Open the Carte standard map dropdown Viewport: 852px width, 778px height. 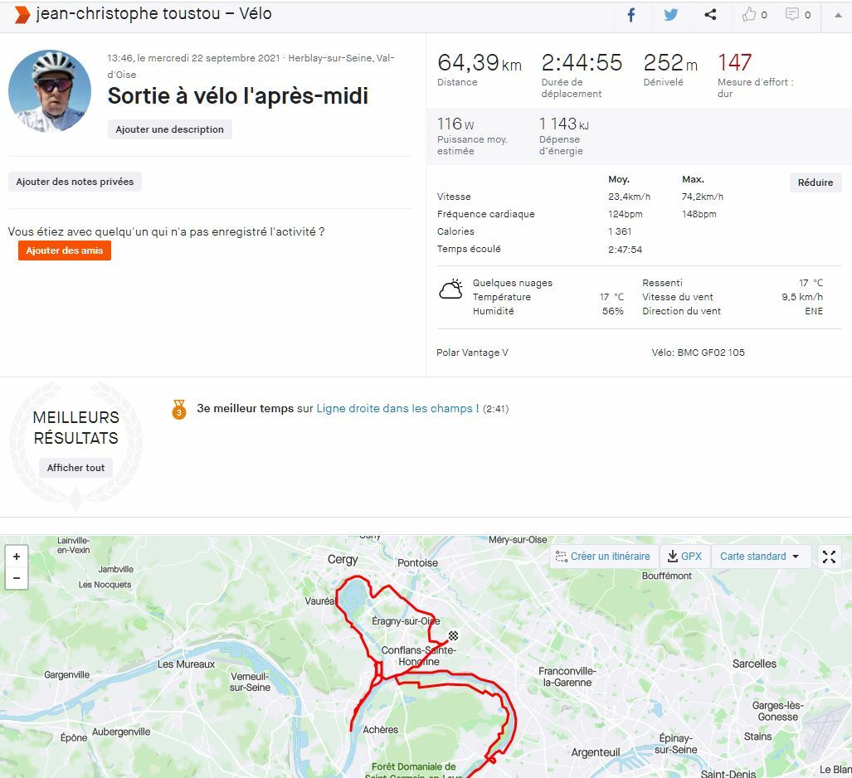coord(760,557)
